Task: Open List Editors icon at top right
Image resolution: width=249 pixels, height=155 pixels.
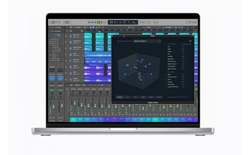Action: pos(187,22)
